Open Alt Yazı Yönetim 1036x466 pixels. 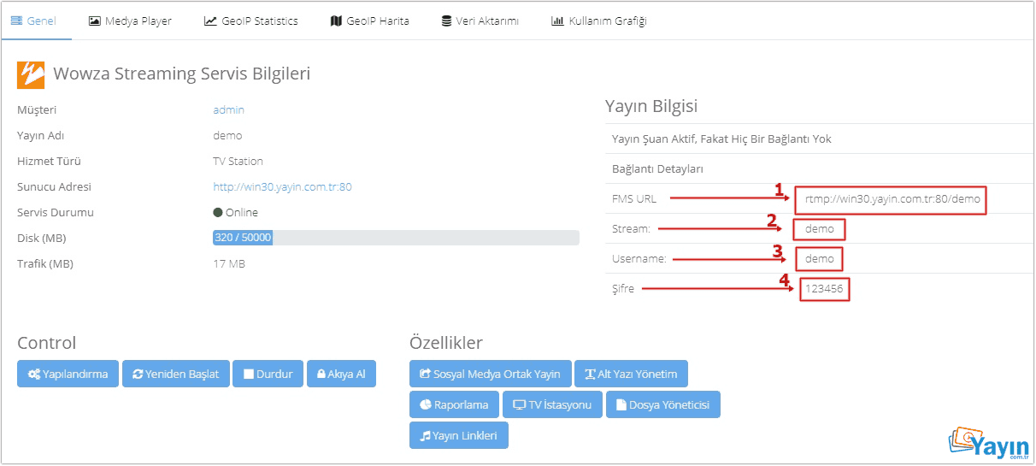click(631, 374)
